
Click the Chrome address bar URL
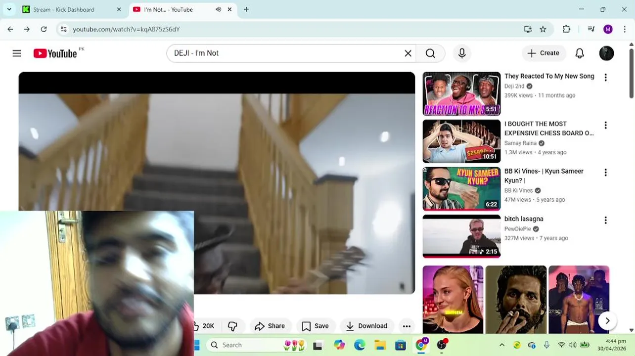coord(126,29)
